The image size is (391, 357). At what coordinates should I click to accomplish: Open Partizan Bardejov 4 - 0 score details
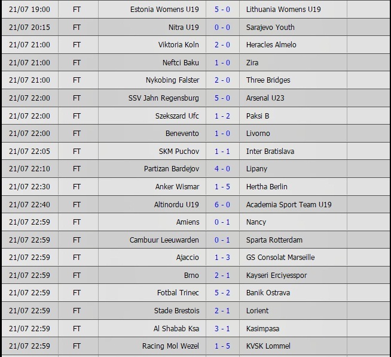click(x=222, y=169)
